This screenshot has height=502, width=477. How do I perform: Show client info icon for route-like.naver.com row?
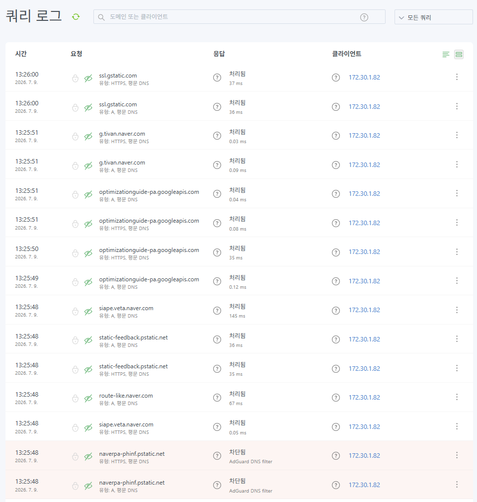(x=336, y=398)
